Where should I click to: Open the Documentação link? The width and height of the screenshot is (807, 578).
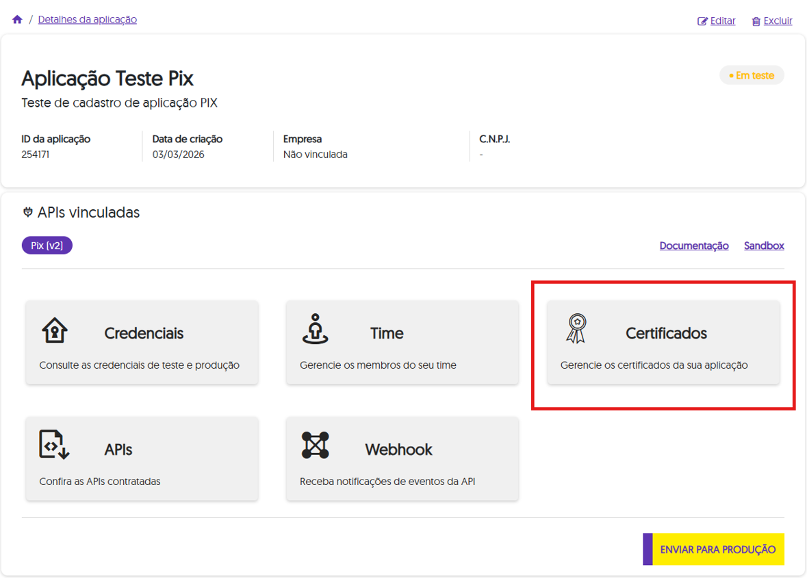693,246
